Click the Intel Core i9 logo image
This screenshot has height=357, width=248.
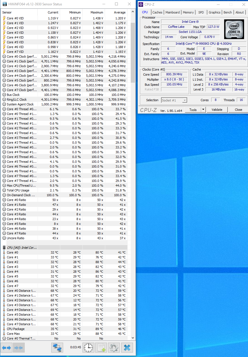(x=234, y=29)
